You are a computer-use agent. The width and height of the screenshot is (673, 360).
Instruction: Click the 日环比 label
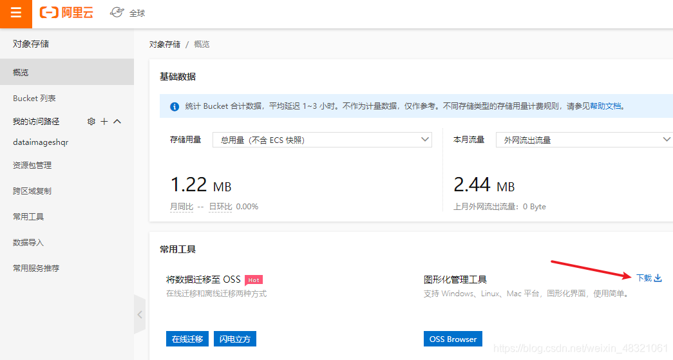[220, 207]
